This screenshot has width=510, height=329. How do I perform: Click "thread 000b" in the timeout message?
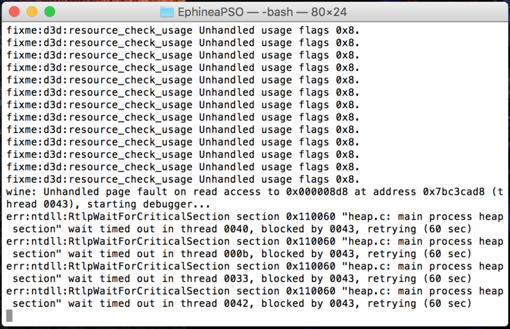[215, 254]
